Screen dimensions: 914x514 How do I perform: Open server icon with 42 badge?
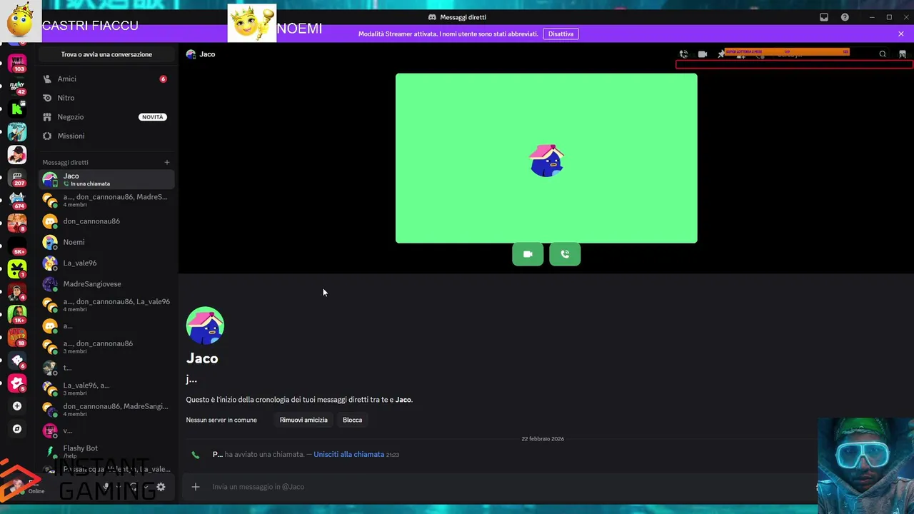pyautogui.click(x=17, y=86)
